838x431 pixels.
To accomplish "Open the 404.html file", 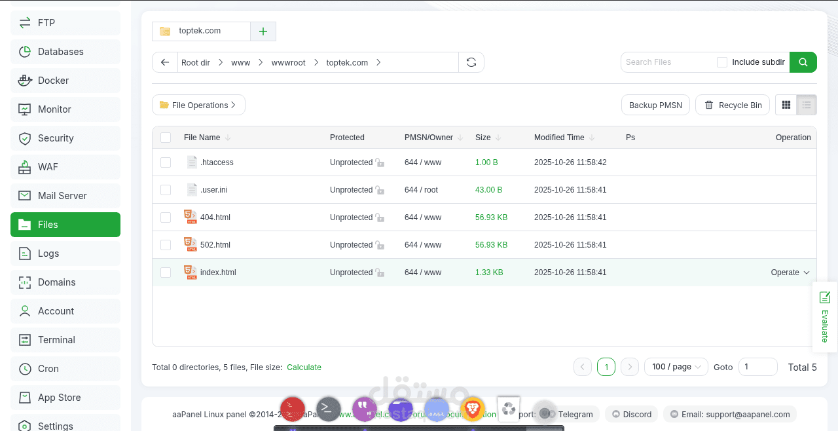I will tap(215, 217).
